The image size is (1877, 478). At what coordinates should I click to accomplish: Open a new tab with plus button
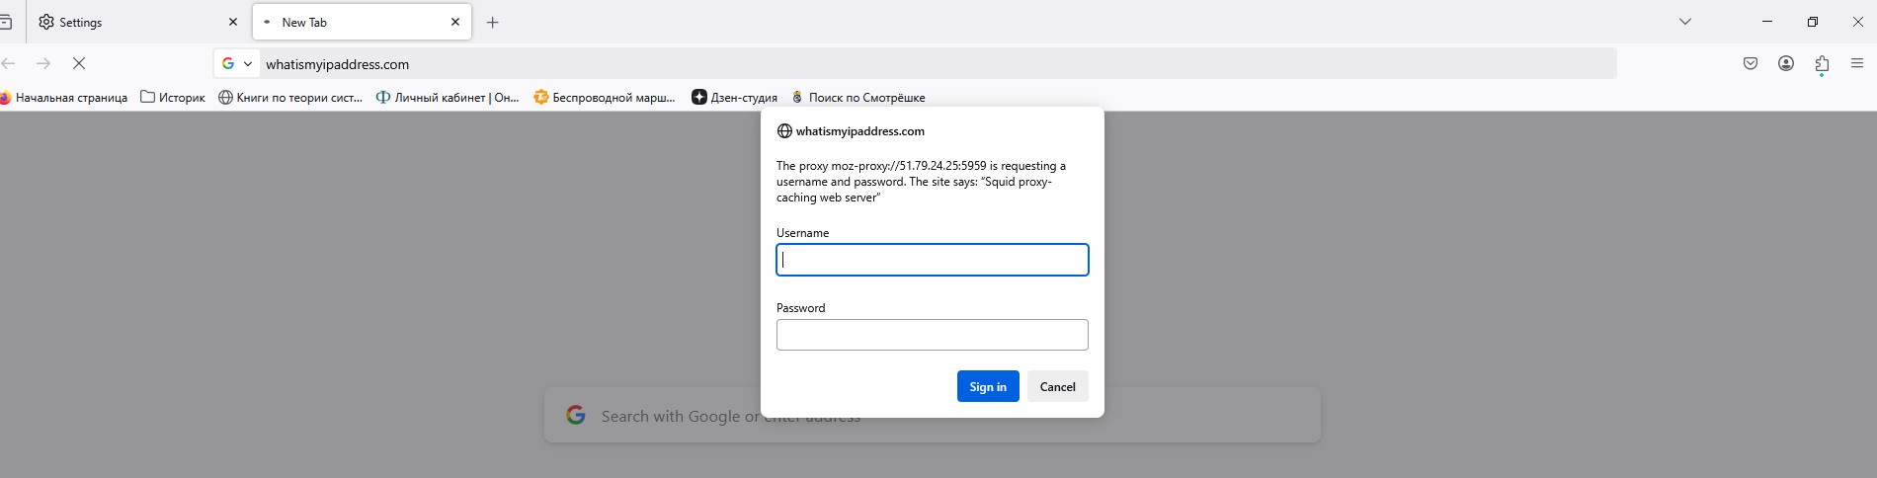[492, 23]
